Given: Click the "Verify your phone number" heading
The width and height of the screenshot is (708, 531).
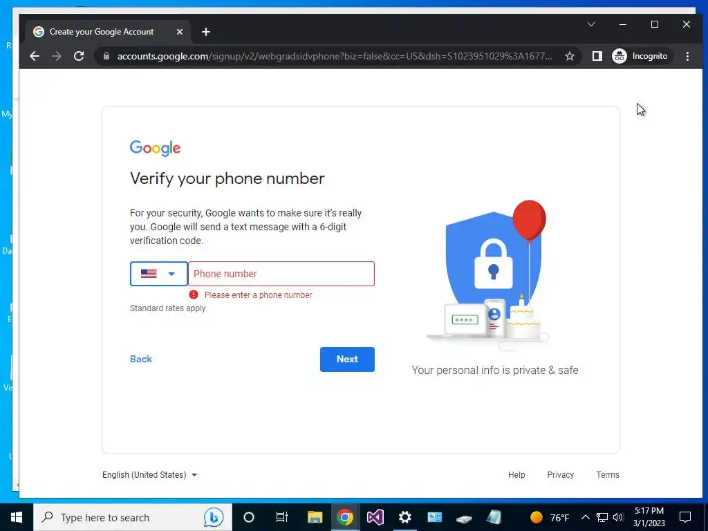Looking at the screenshot, I should click(x=227, y=178).
